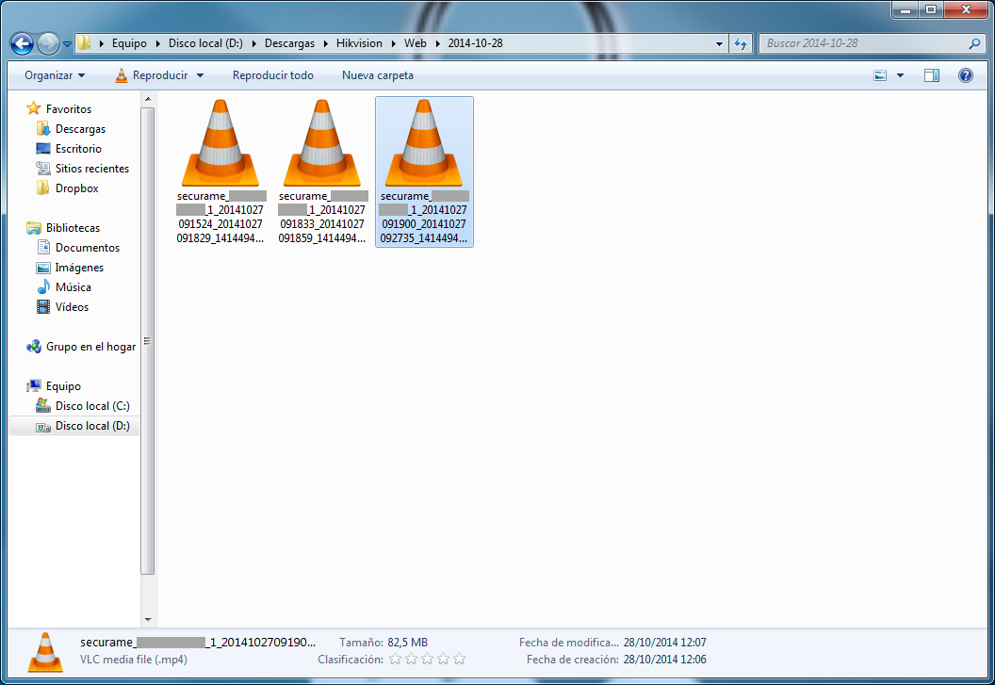Click Fecha de modificación 28/10/2014 12:07

[664, 643]
